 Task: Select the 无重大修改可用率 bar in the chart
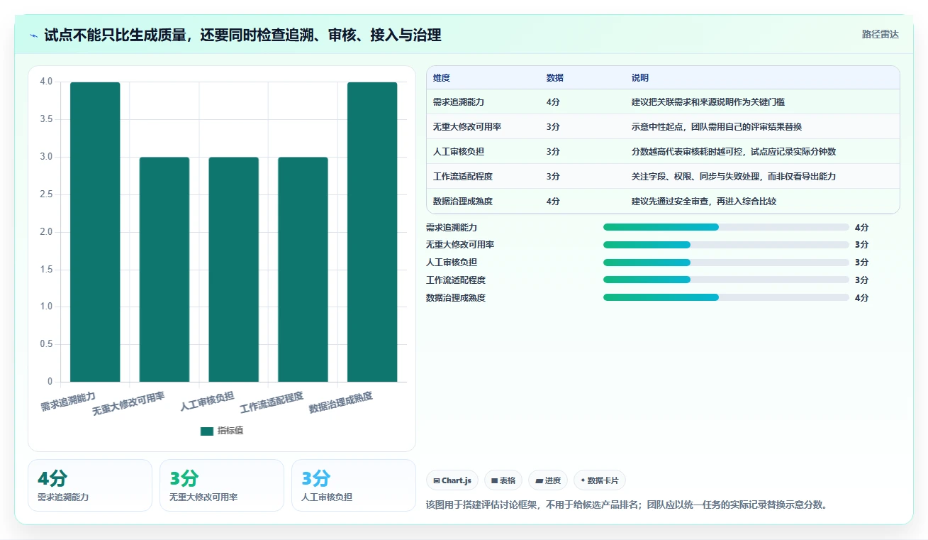click(x=164, y=270)
